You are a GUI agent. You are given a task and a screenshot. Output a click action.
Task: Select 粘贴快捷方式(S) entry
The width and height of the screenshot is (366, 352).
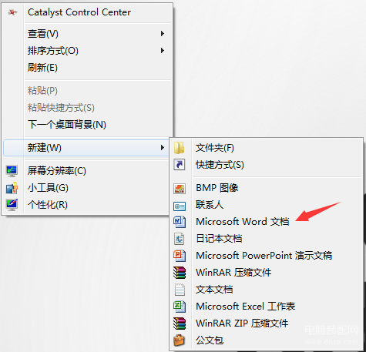pyautogui.click(x=87, y=108)
